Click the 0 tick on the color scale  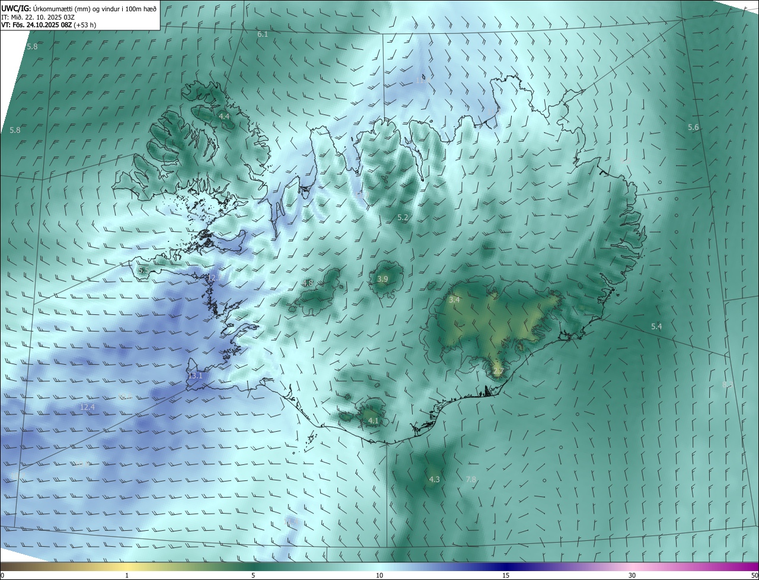coord(2,575)
